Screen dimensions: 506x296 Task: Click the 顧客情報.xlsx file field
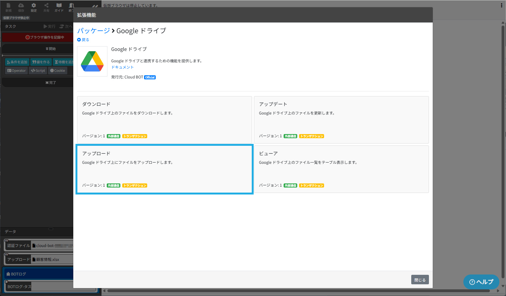point(52,259)
